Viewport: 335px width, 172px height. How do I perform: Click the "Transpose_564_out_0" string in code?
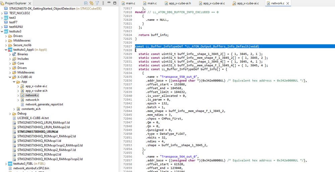pyautogui.click(x=179, y=157)
